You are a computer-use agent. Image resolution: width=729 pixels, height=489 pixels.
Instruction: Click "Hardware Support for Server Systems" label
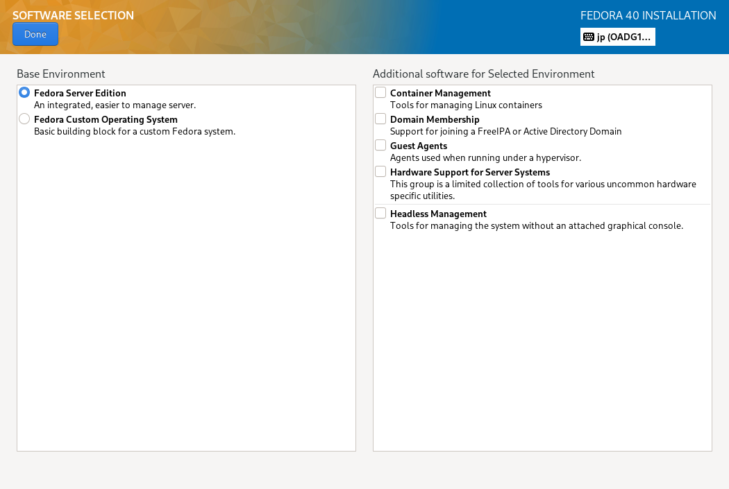tap(470, 172)
